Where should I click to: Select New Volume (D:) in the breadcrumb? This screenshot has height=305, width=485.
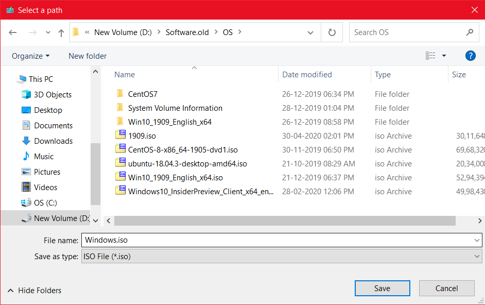(x=123, y=32)
